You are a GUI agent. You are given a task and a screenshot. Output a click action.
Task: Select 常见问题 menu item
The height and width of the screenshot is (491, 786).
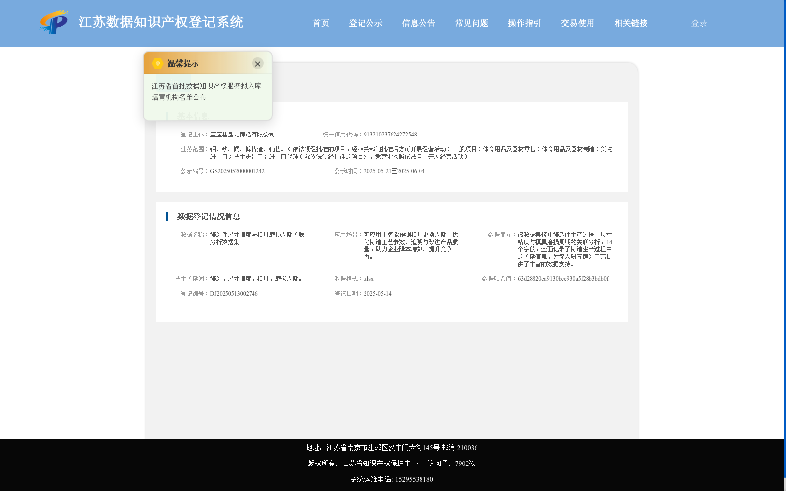click(x=472, y=23)
